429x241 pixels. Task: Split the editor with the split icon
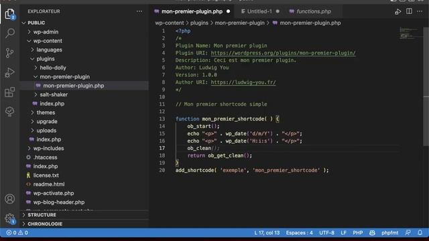[409, 11]
